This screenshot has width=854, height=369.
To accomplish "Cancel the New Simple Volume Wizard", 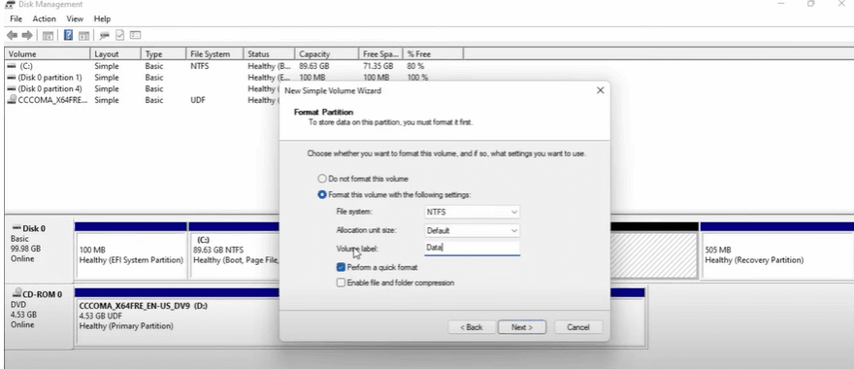I will [x=577, y=327].
